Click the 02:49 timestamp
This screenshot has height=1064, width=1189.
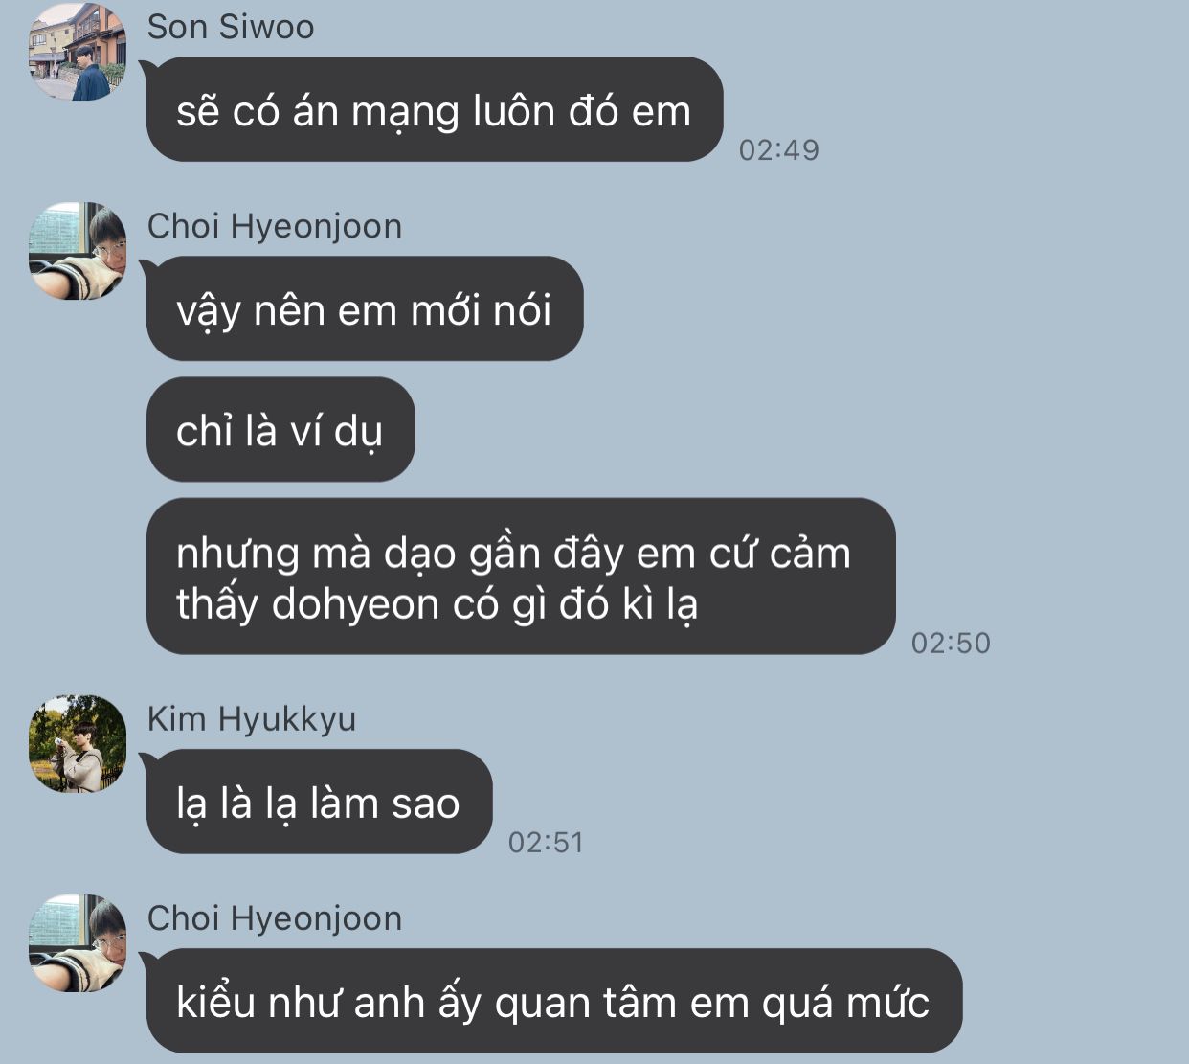coord(779,149)
